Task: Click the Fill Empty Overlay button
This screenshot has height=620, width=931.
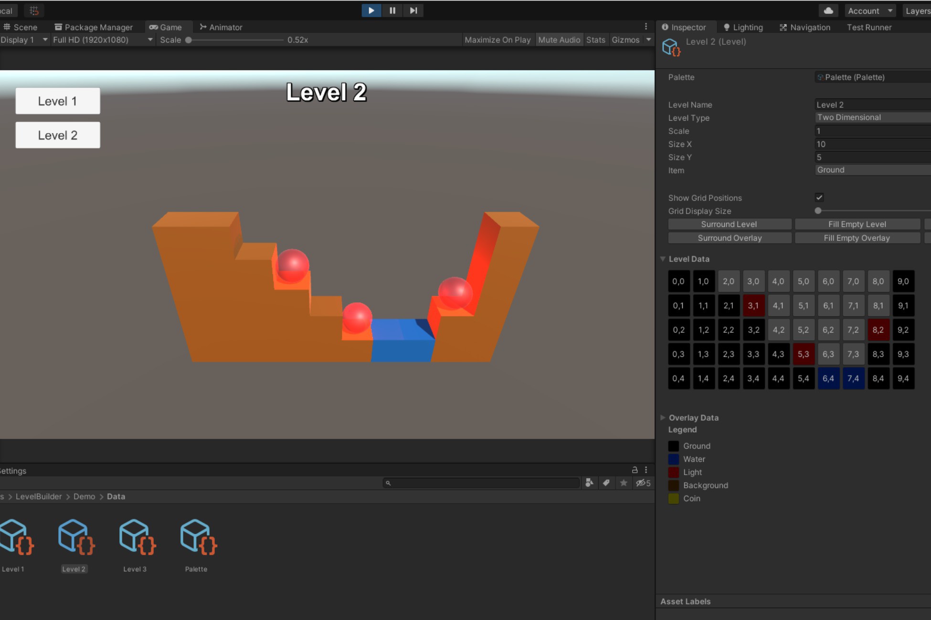Action: click(857, 238)
